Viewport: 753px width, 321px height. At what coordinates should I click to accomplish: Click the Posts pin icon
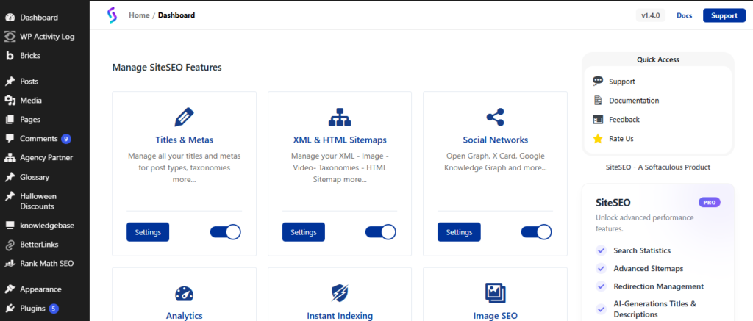pos(10,82)
